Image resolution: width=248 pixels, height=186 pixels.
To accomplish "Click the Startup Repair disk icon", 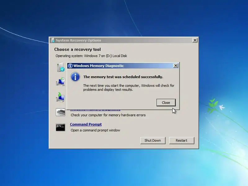I will point(60,67).
